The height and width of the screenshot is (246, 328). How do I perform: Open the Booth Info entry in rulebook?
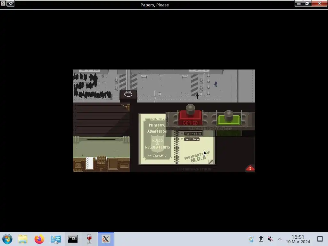[x=192, y=139]
